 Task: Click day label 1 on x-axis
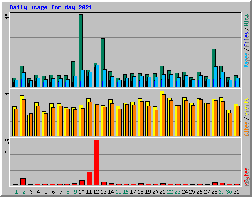[x=16, y=192]
